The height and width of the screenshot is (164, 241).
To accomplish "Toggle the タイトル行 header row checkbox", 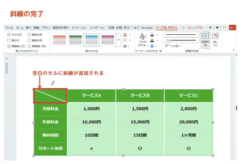I will pos(9,34).
